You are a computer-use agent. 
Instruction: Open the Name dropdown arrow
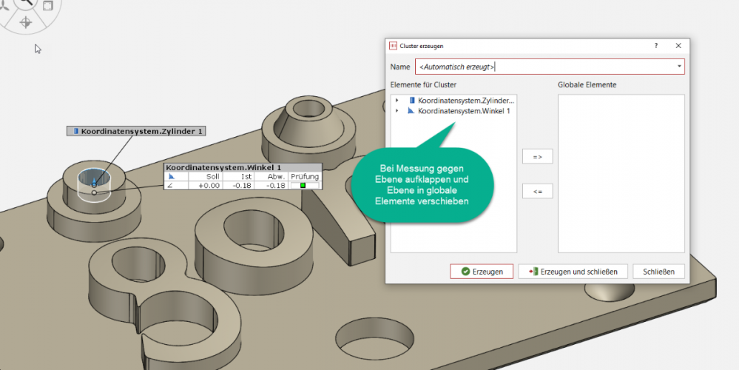[x=679, y=67]
